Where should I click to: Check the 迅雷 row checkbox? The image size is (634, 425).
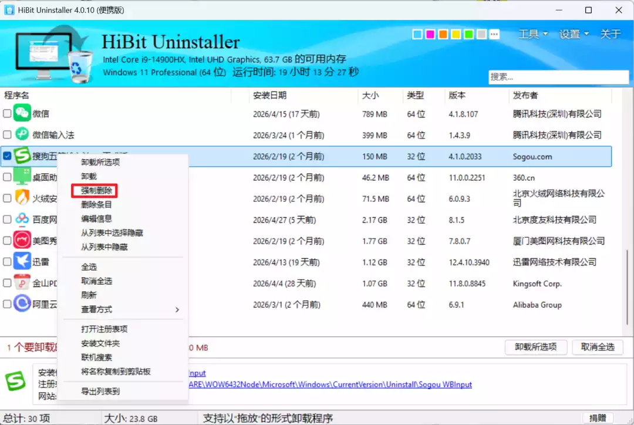pyautogui.click(x=7, y=262)
